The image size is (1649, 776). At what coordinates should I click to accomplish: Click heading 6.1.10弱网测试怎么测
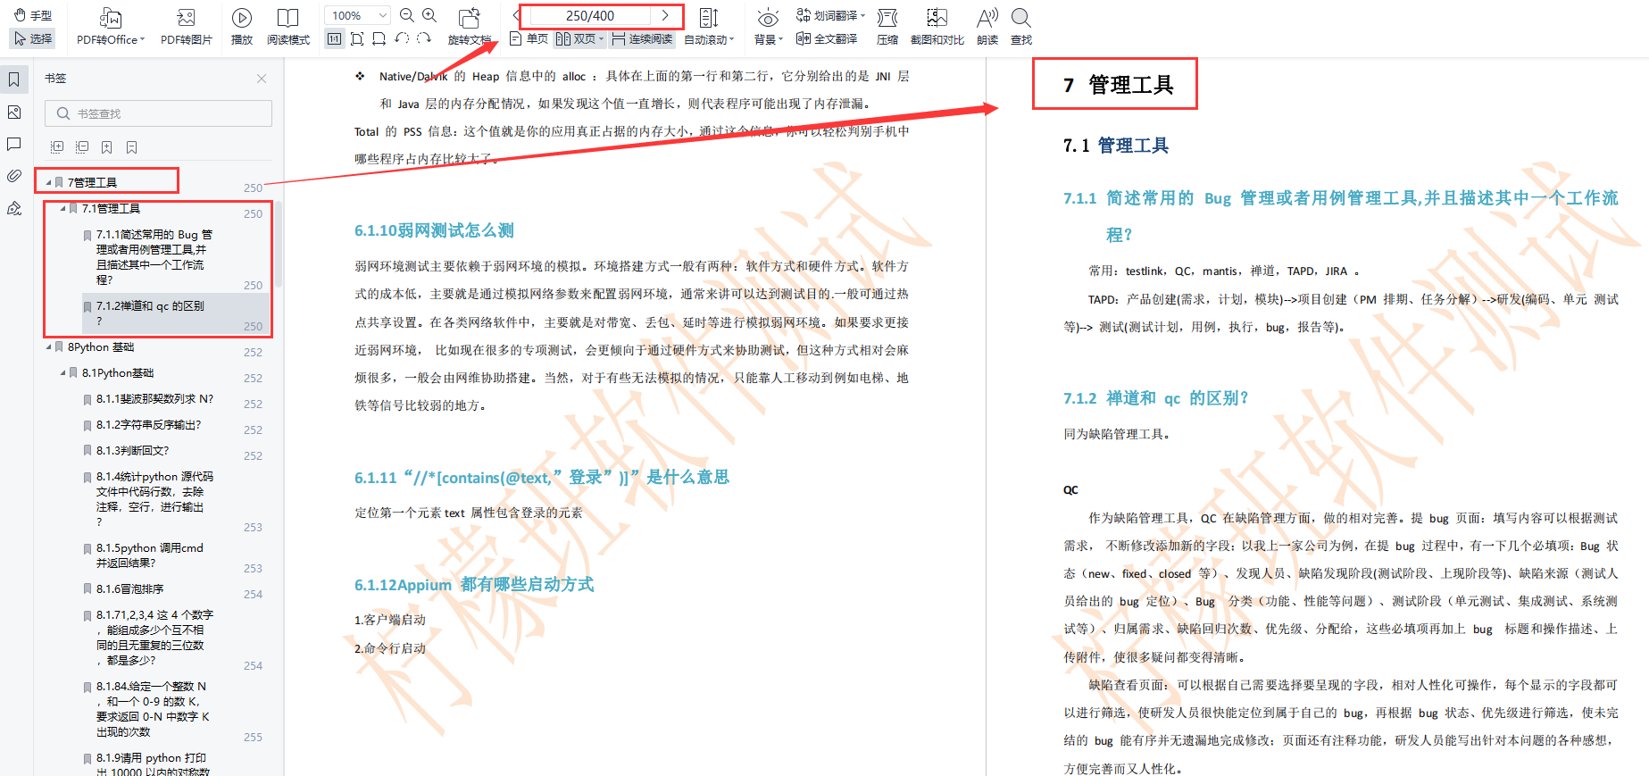click(434, 230)
